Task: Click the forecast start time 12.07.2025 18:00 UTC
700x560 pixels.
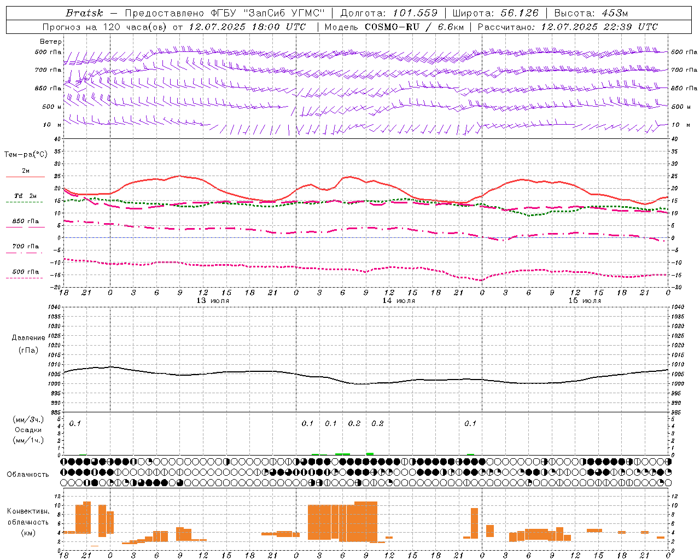Action: coord(247,27)
